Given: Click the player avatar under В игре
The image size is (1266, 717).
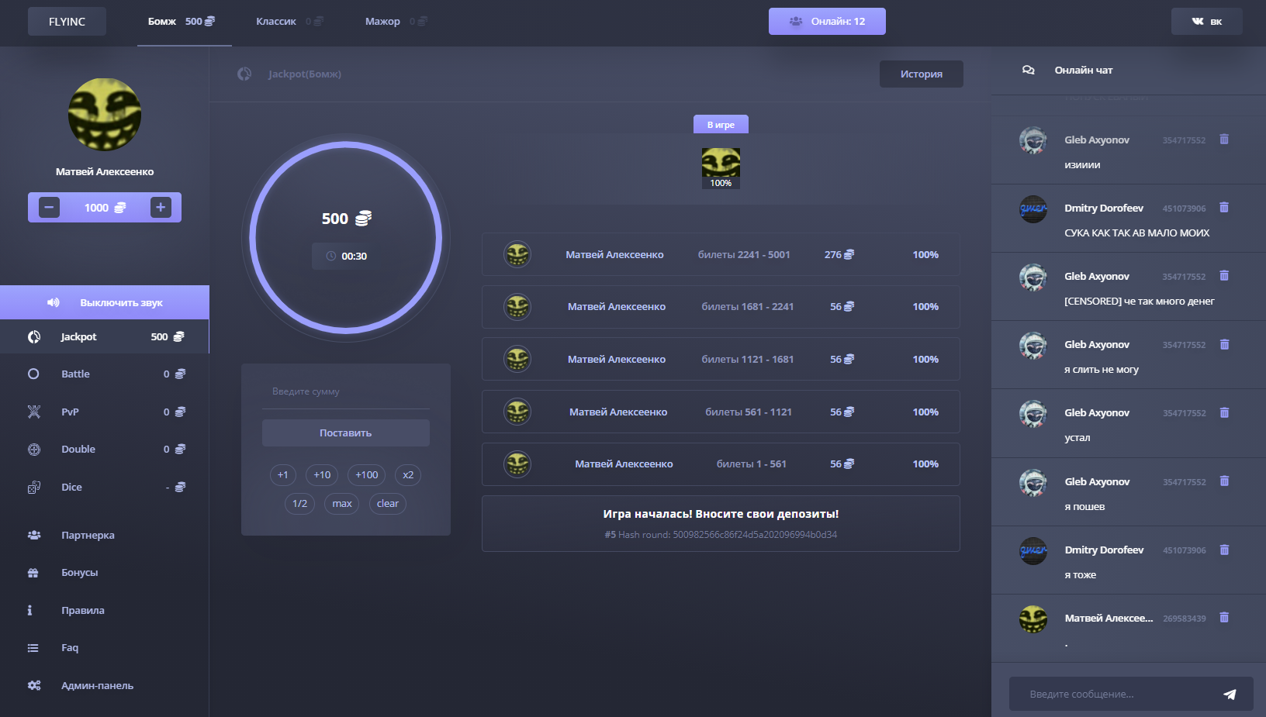Looking at the screenshot, I should pyautogui.click(x=721, y=164).
